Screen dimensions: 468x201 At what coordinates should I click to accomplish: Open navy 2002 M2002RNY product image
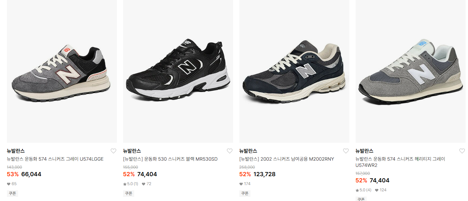294,71
